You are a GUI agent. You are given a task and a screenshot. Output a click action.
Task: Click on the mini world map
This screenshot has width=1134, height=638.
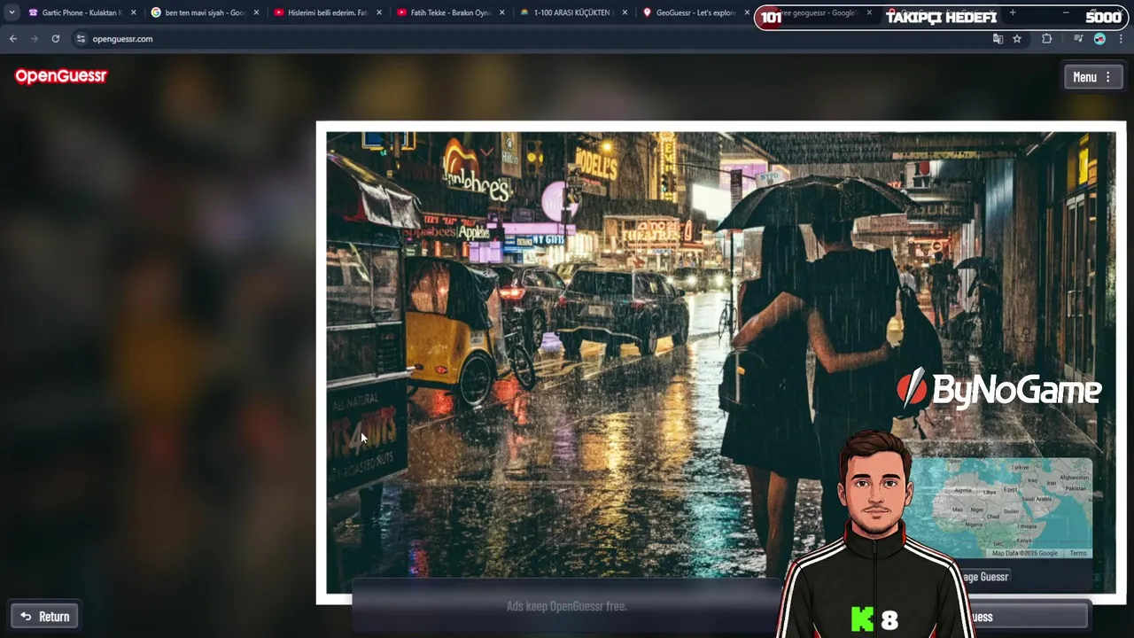click(x=1003, y=507)
